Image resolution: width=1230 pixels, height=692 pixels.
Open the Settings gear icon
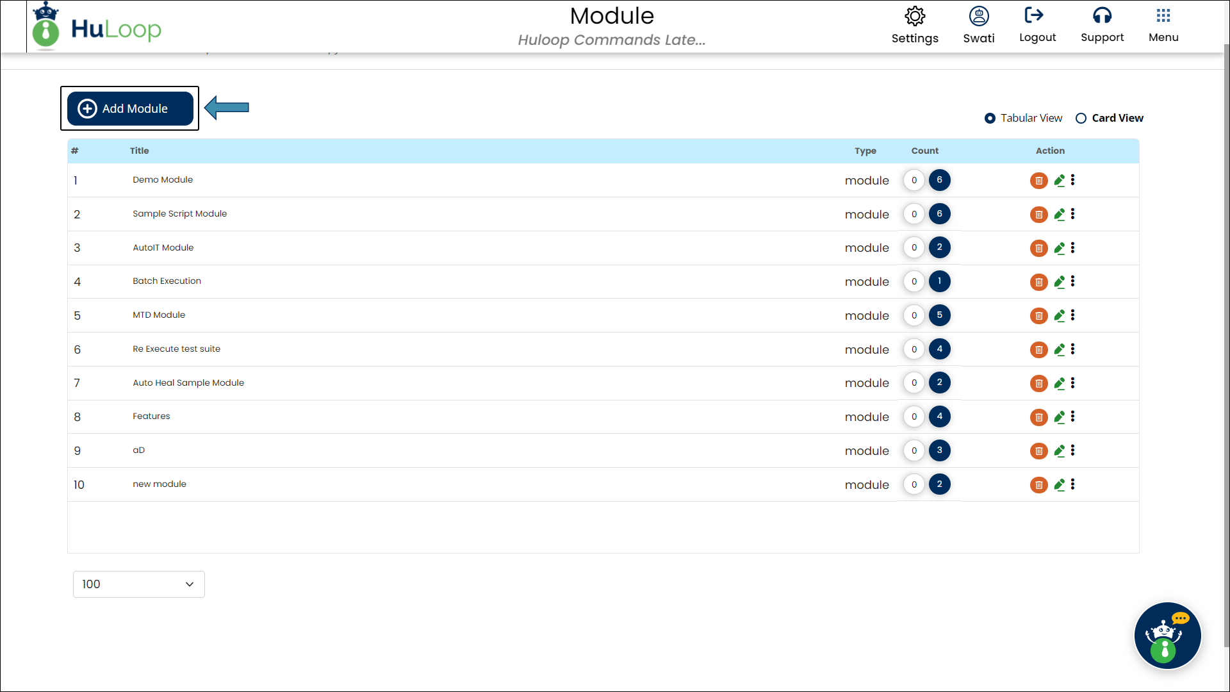click(915, 16)
